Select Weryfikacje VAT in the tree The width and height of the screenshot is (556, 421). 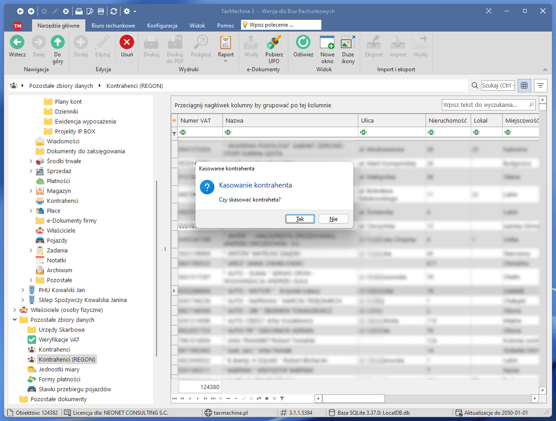coord(59,340)
